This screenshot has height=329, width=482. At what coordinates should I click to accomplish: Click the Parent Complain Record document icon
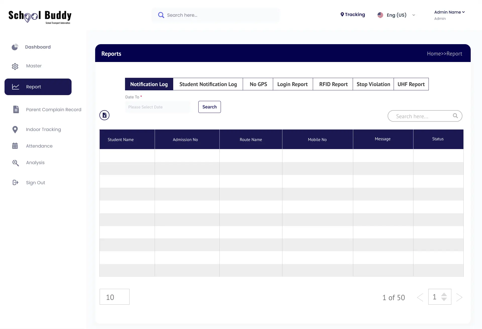coord(16,109)
